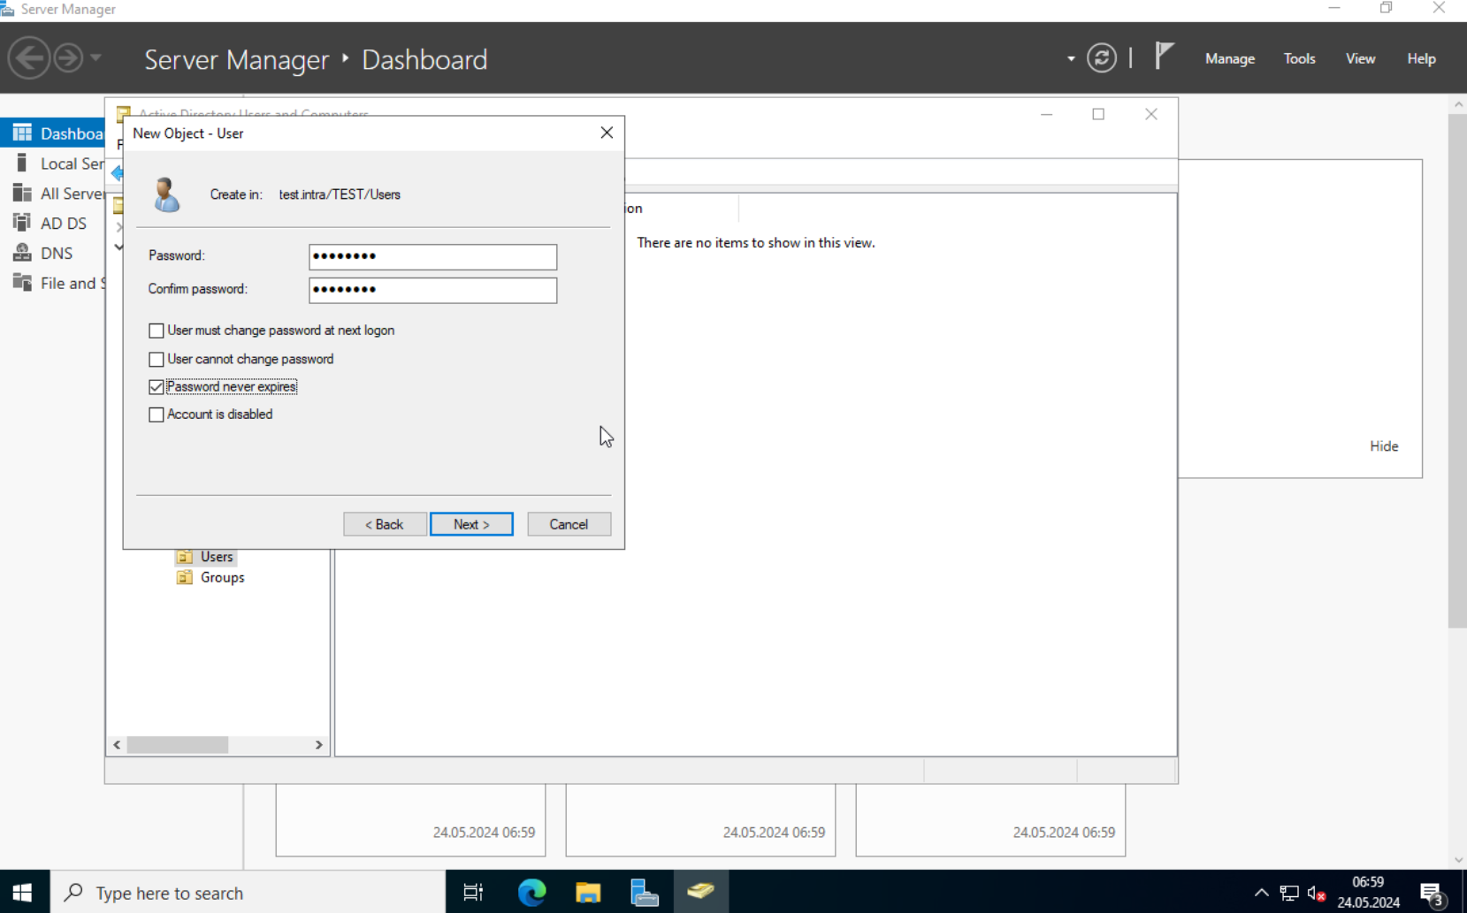This screenshot has width=1467, height=913.
Task: Select Dashboard in the sidebar
Action: tap(52, 133)
